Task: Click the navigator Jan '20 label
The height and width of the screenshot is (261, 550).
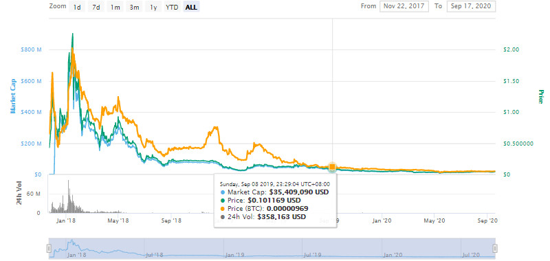Action: click(x=393, y=255)
